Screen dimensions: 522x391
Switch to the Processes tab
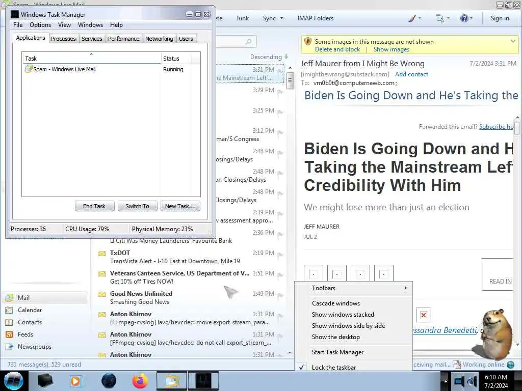click(x=63, y=39)
